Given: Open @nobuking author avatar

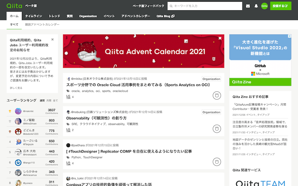Looking at the screenshot, I should [68, 112].
